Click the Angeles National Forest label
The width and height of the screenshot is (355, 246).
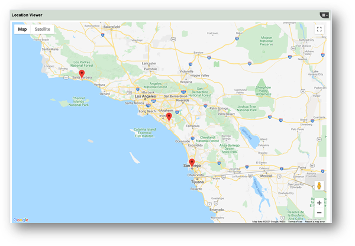tap(156, 85)
